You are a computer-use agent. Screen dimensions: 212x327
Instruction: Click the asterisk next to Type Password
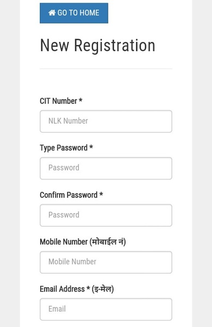click(91, 147)
